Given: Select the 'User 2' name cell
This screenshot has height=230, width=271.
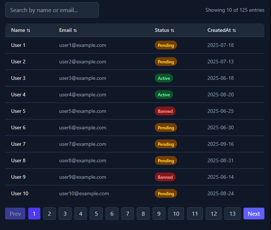Looking at the screenshot, I should pos(18,62).
